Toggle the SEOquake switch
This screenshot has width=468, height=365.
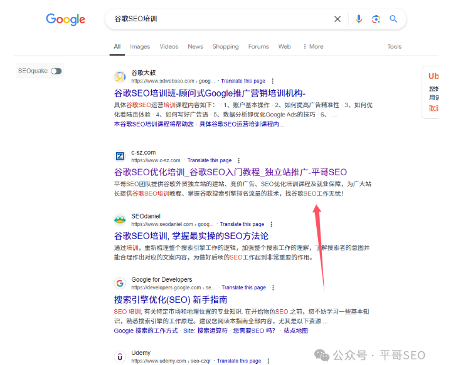coord(56,71)
